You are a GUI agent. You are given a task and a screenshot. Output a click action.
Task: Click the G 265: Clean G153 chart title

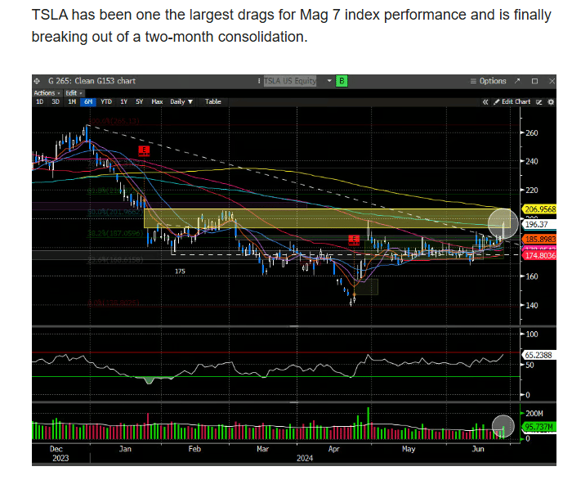92,81
